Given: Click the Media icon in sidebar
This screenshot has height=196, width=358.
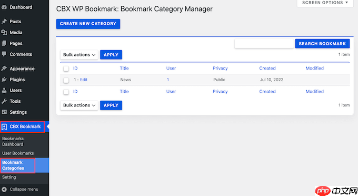Looking at the screenshot, I should 4,33.
